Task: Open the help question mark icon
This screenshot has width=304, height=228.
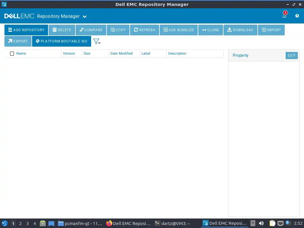Action: [297, 16]
